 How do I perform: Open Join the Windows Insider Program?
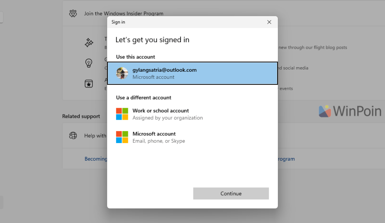(123, 14)
